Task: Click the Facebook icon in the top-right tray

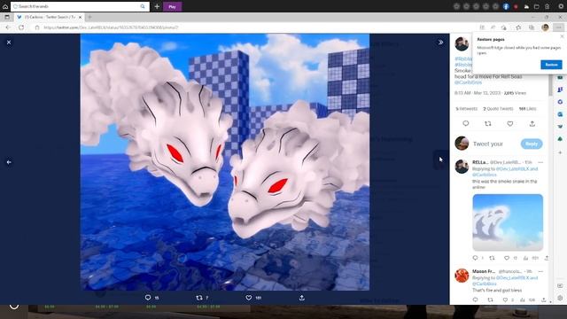Action: [x=506, y=6]
